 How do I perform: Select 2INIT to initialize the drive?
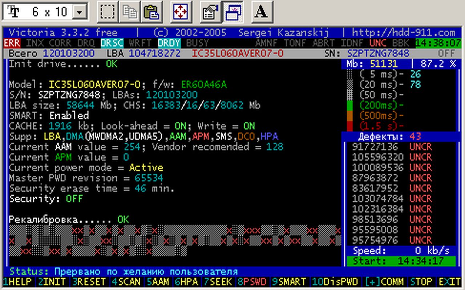pyautogui.click(x=52, y=282)
